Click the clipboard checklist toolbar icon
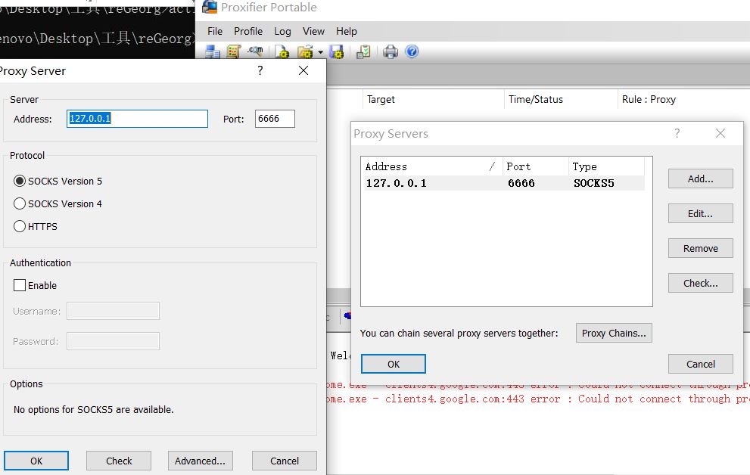 [x=363, y=51]
